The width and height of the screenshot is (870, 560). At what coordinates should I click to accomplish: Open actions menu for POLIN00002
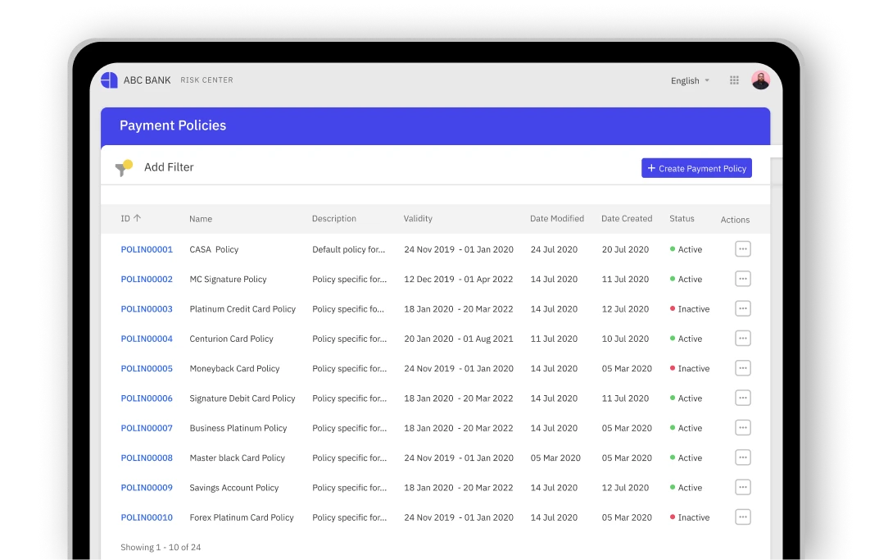click(743, 279)
